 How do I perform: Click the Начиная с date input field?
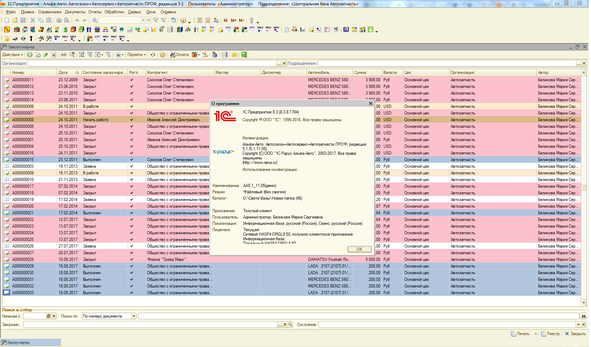coord(34,316)
